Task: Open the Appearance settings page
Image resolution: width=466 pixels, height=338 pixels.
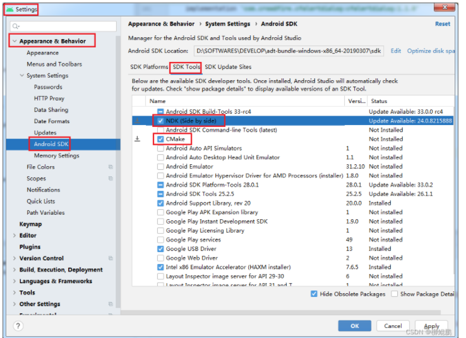Action: [x=42, y=52]
